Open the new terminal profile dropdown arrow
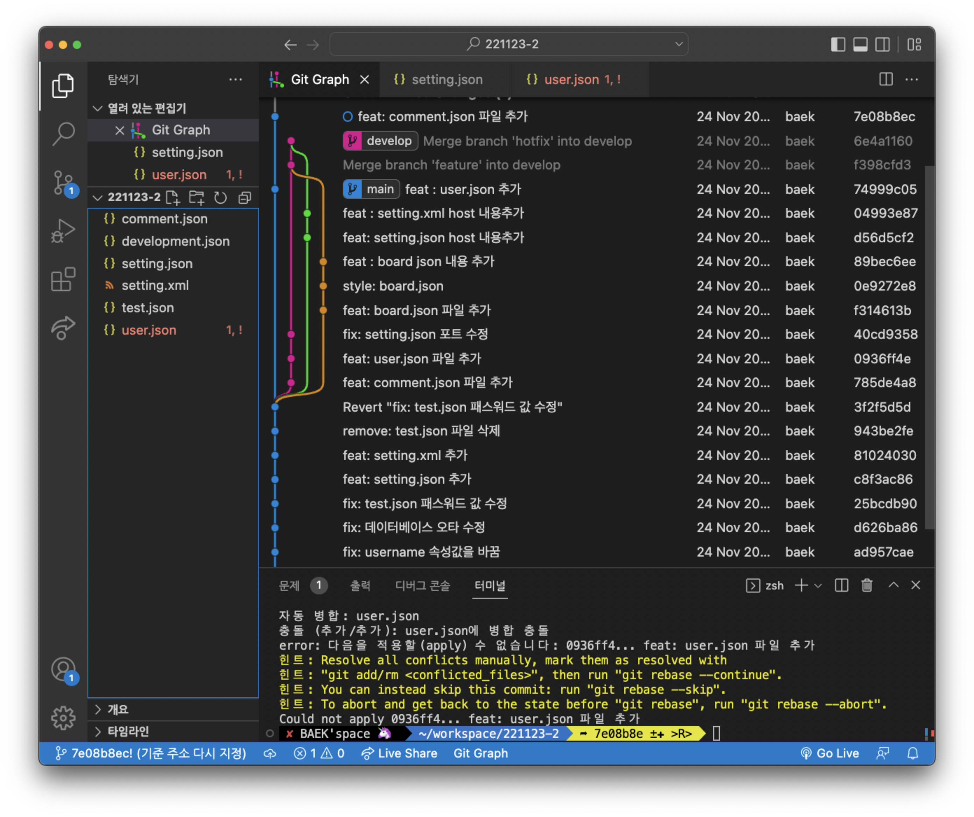Screen dimensions: 974x817 click(818, 586)
